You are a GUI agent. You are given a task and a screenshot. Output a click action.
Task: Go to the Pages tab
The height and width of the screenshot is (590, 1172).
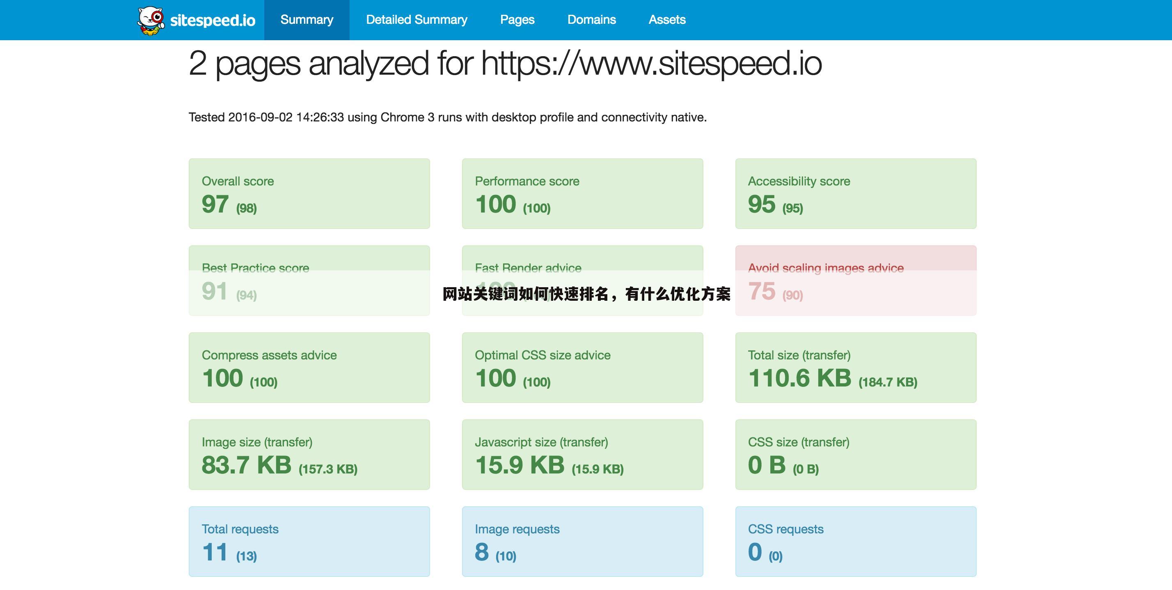click(517, 20)
